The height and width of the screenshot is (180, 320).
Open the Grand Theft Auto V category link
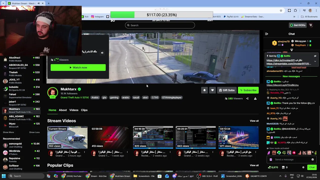pyautogui.click(x=74, y=97)
